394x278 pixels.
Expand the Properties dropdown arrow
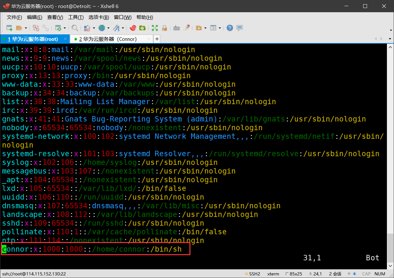pyautogui.click(x=65, y=28)
